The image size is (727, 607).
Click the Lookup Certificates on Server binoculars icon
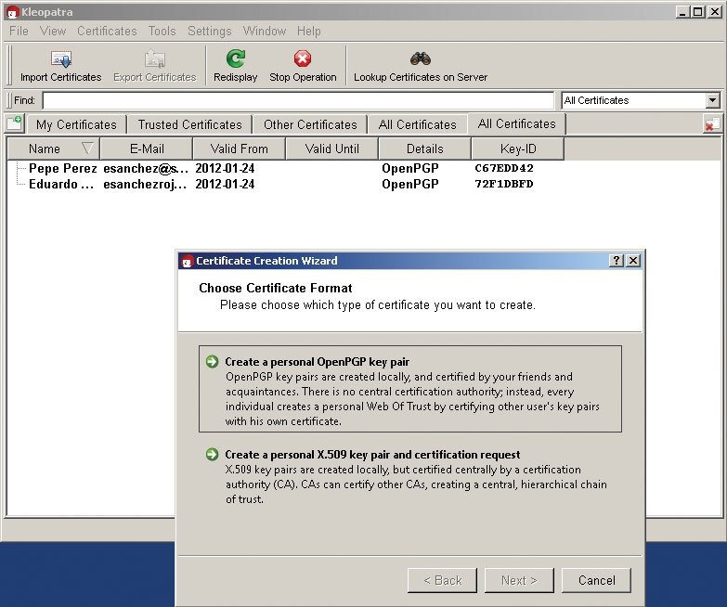(x=421, y=58)
